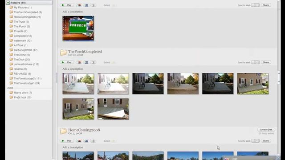Play slideshow for HomeComing2008 folder

pyautogui.click(x=67, y=141)
